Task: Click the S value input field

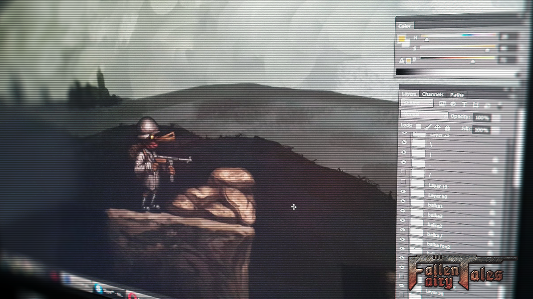Action: point(508,48)
